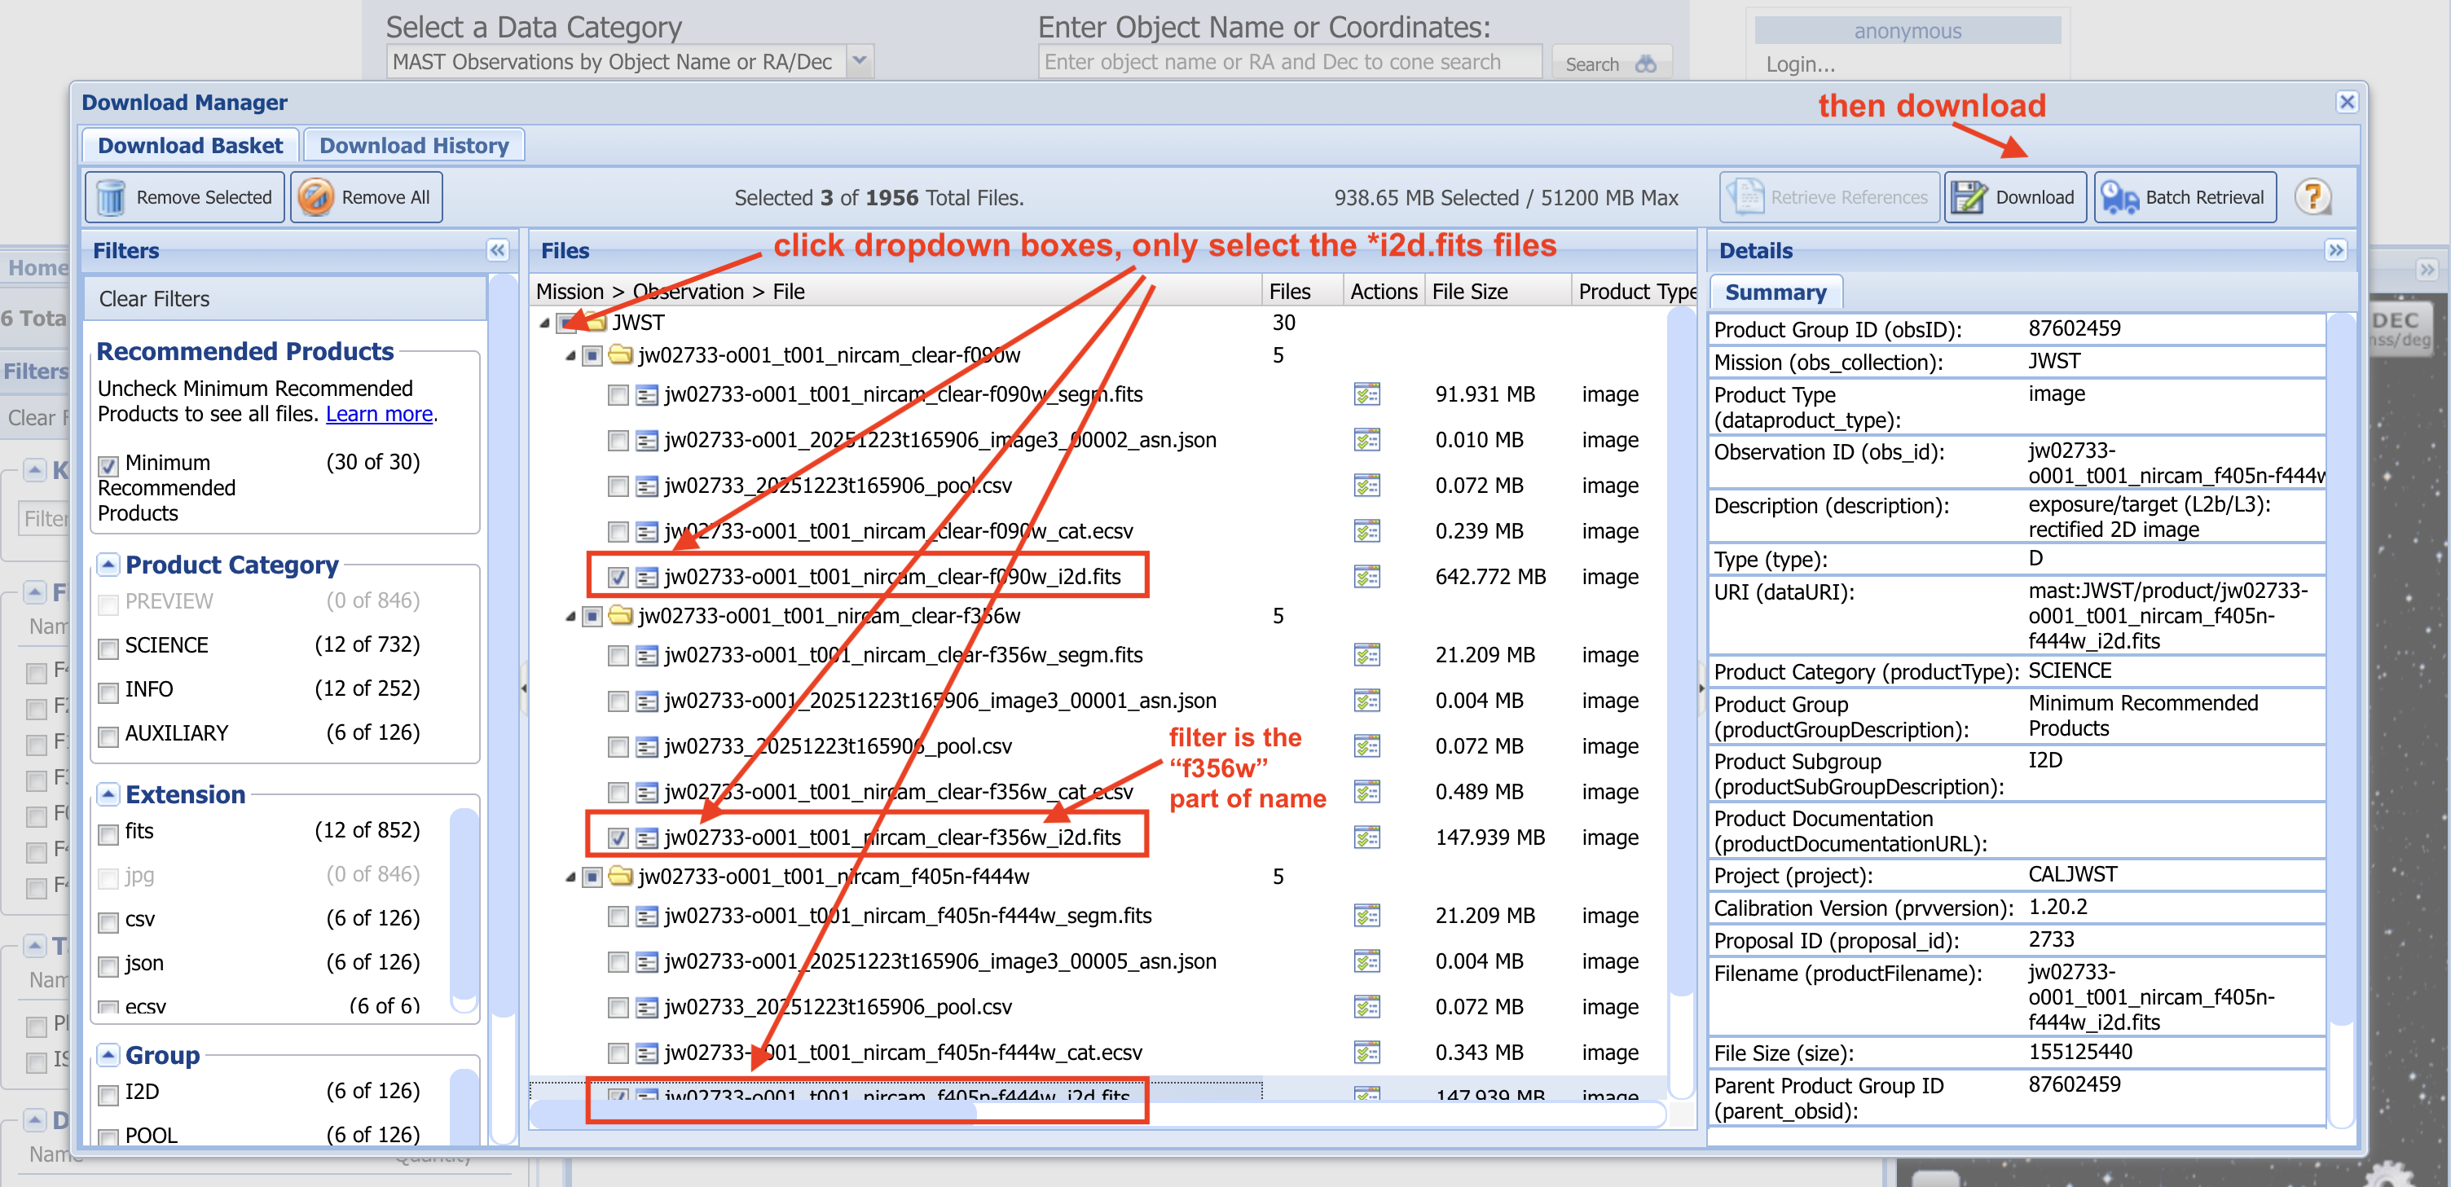Open Batch Retrieval
This screenshot has width=2451, height=1187.
point(2185,198)
